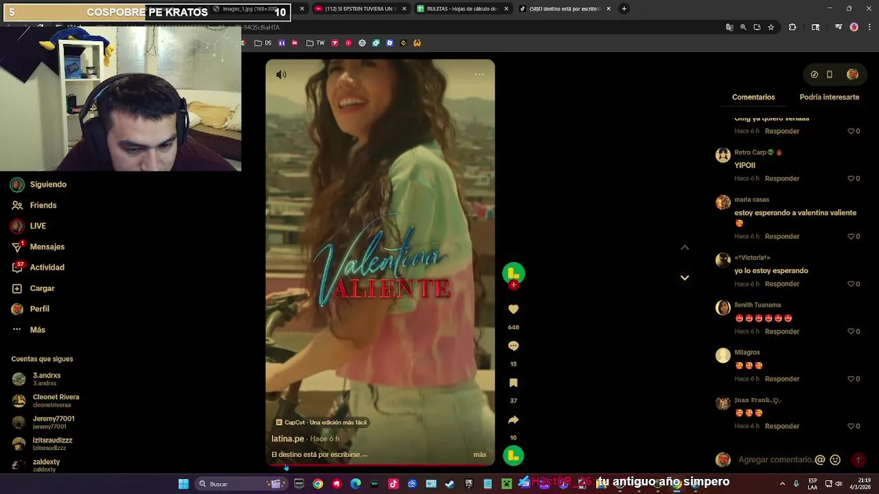Go to the previous video with up arrow
This screenshot has height=494, width=879.
point(685,247)
